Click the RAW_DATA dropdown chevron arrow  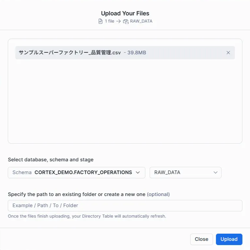[215, 172]
